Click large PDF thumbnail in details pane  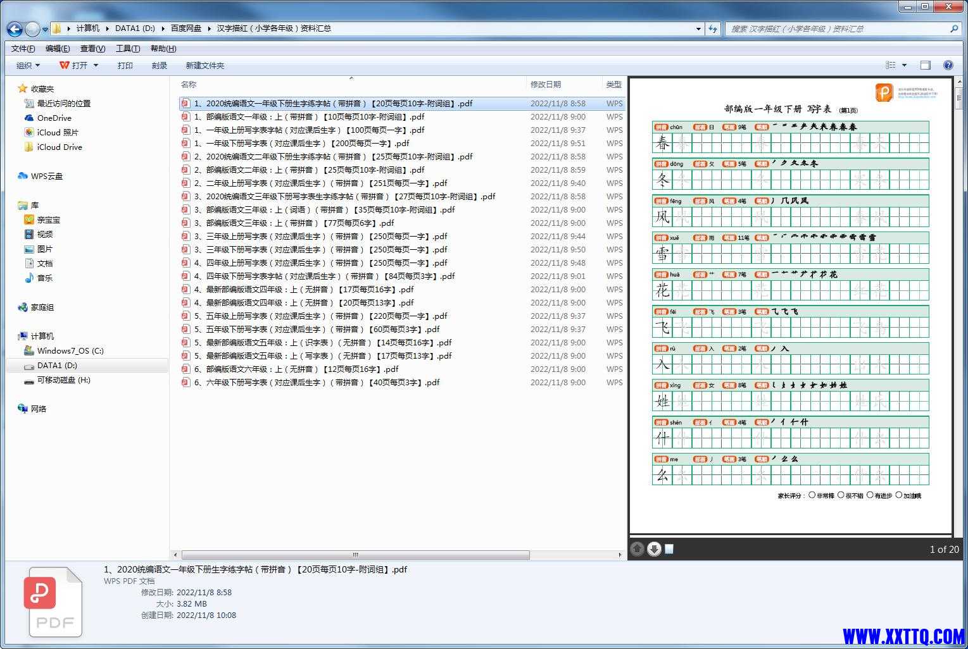pos(54,603)
